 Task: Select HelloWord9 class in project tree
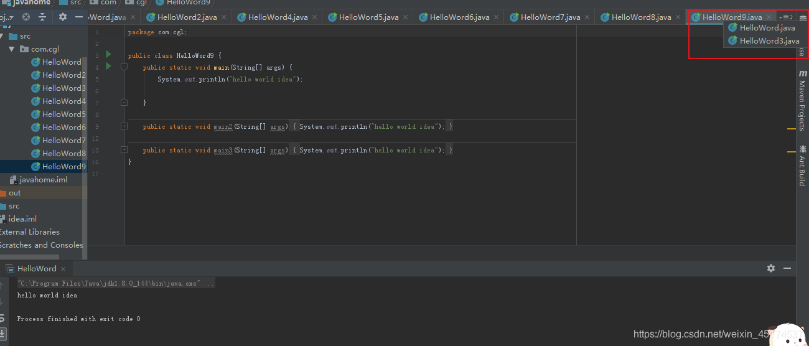pyautogui.click(x=58, y=166)
